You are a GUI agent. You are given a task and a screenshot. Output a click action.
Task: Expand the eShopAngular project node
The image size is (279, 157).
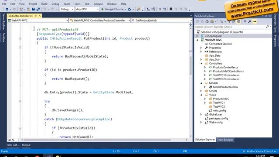(197, 36)
